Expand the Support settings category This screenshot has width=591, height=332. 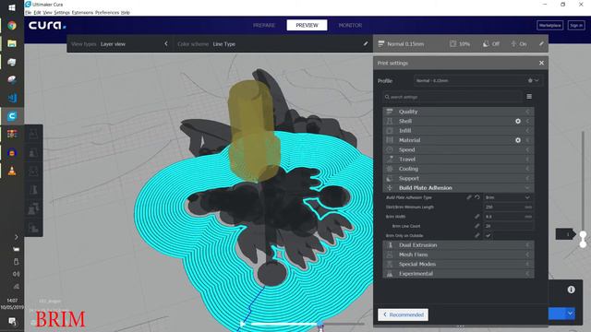tap(458, 178)
